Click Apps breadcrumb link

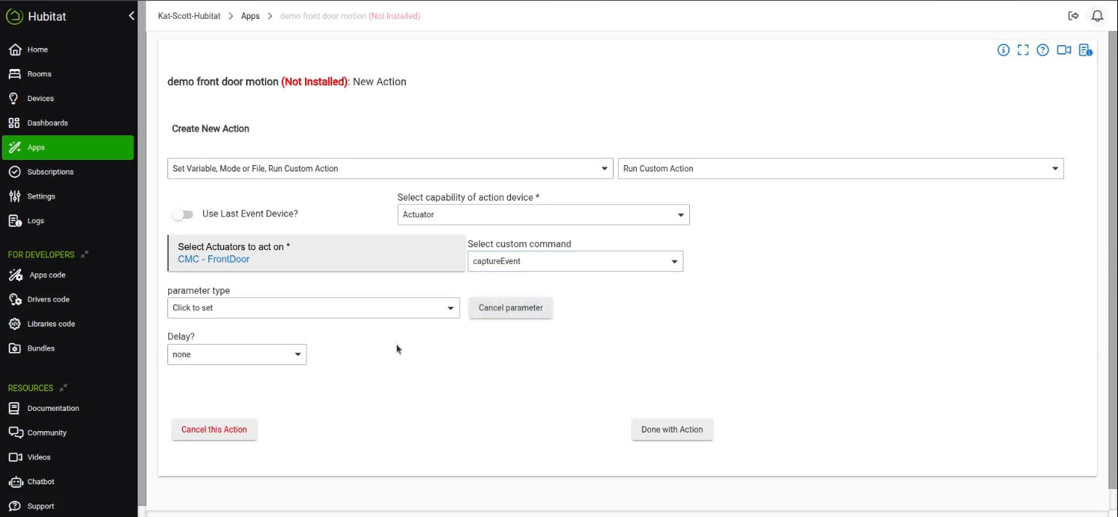click(250, 16)
